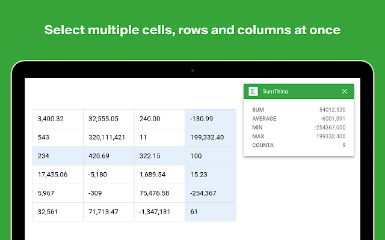
Task: Select the cell containing 3,400.32
Action: click(x=57, y=119)
